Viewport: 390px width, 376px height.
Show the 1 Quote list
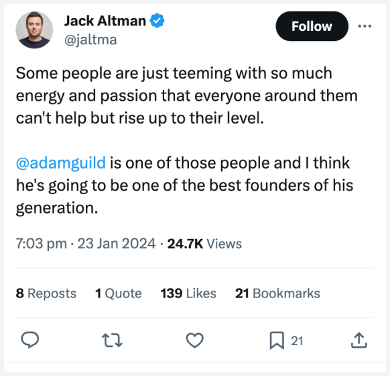119,293
